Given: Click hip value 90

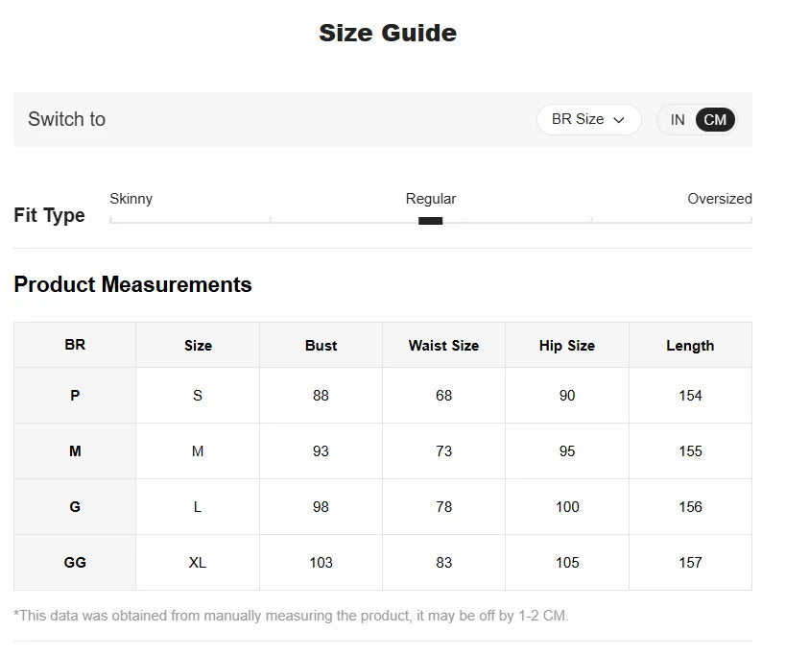Looking at the screenshot, I should tap(567, 395).
